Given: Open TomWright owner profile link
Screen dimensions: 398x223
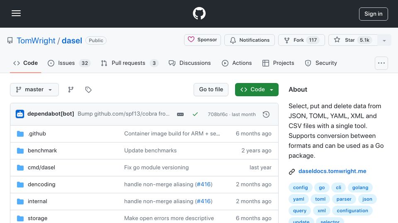Looking at the screenshot, I should click(36, 40).
